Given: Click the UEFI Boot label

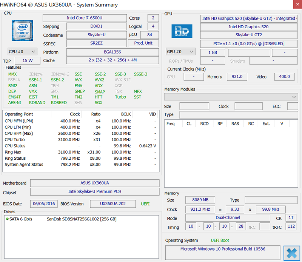Looking at the screenshot, I should (220, 240).
